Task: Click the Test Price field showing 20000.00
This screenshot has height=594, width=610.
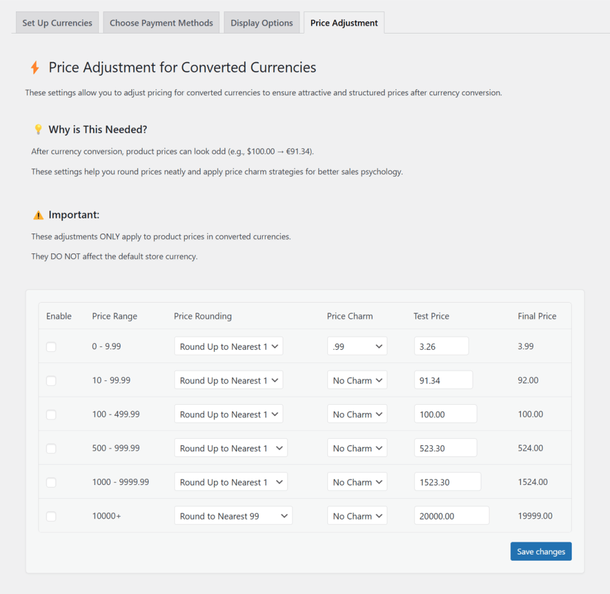Action: point(451,516)
